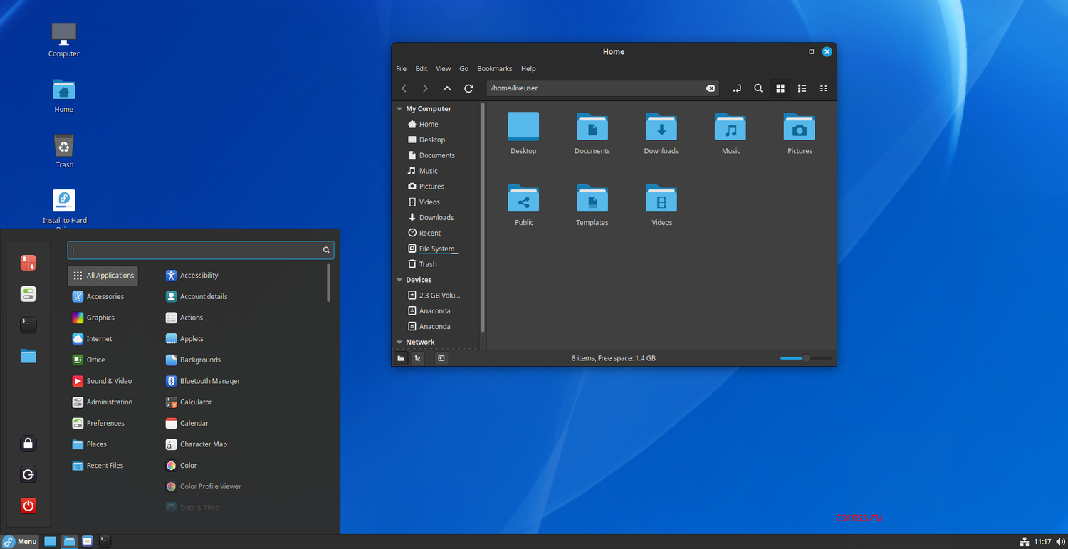Switch to list view
The width and height of the screenshot is (1068, 549).
point(802,88)
